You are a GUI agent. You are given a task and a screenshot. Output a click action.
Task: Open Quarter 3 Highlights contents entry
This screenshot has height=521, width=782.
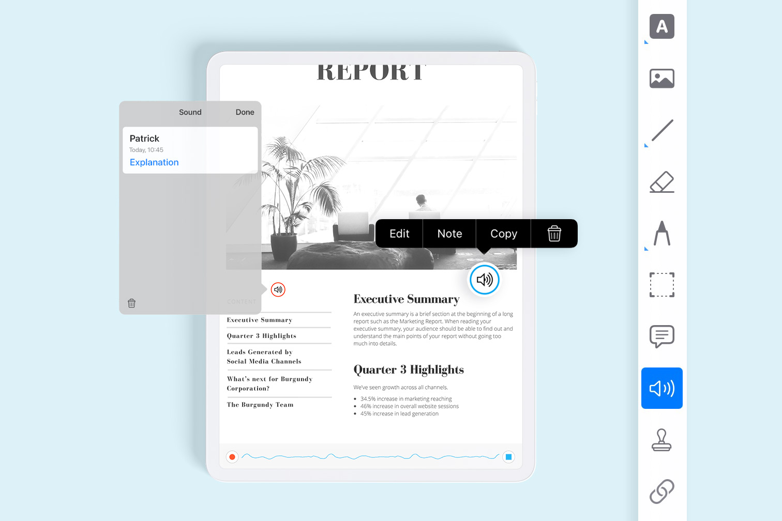click(x=262, y=336)
